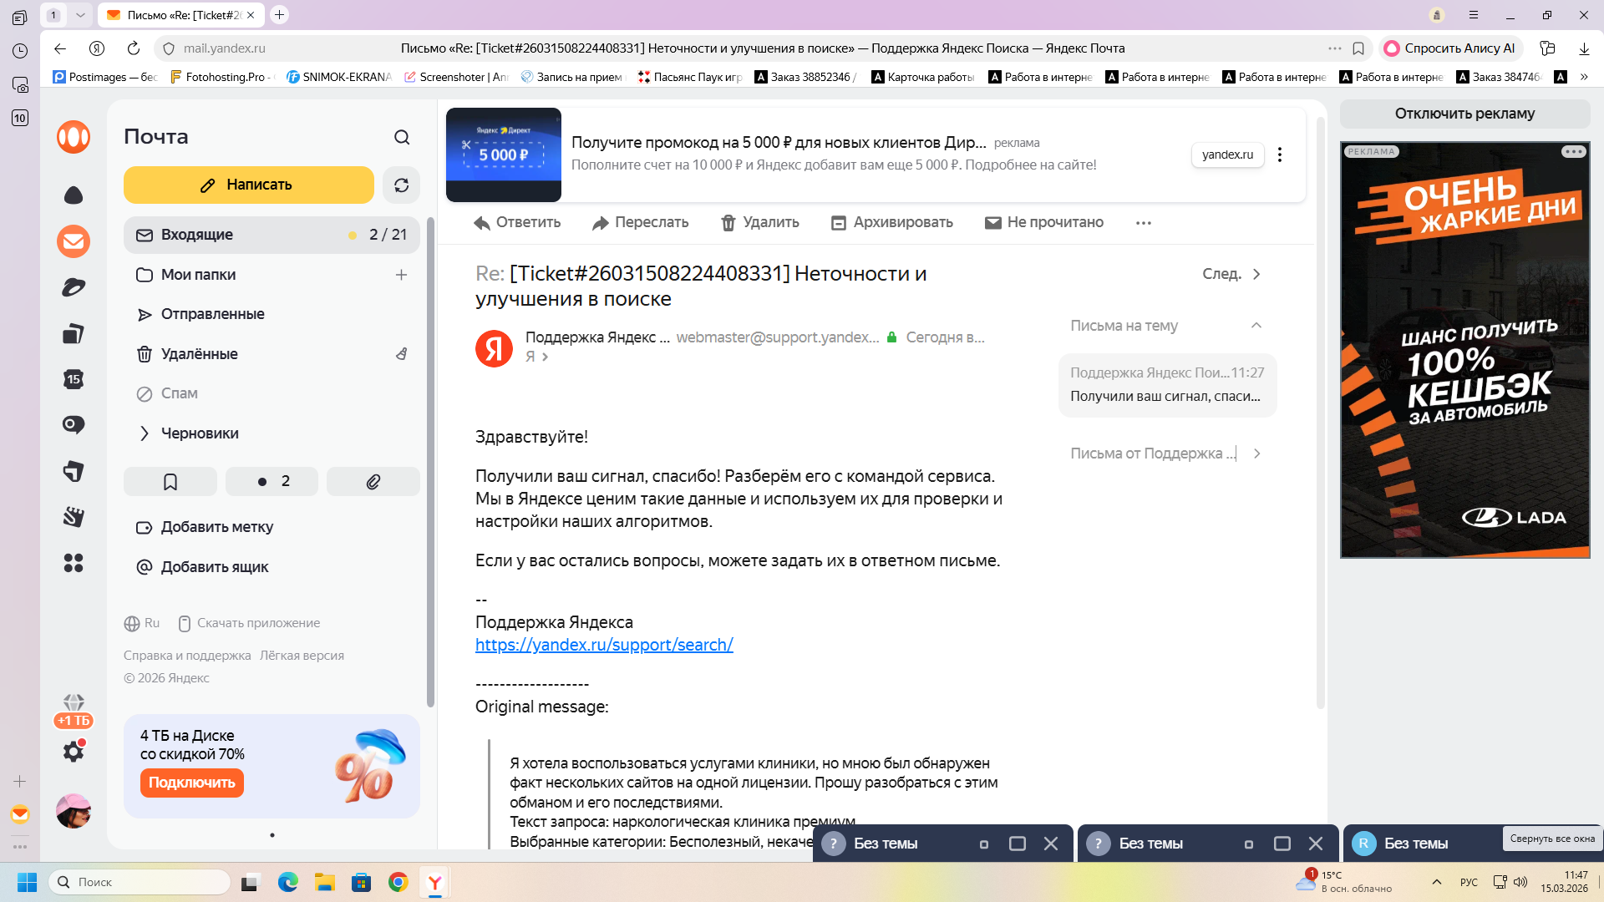Open the yandex.ru/support/search link
Viewport: 1604px width, 902px height.
(x=604, y=645)
